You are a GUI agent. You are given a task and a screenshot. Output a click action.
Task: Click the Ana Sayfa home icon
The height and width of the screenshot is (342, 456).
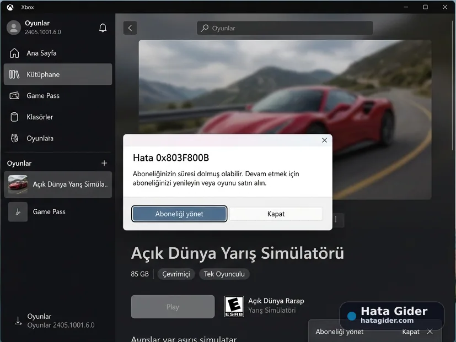tap(14, 53)
